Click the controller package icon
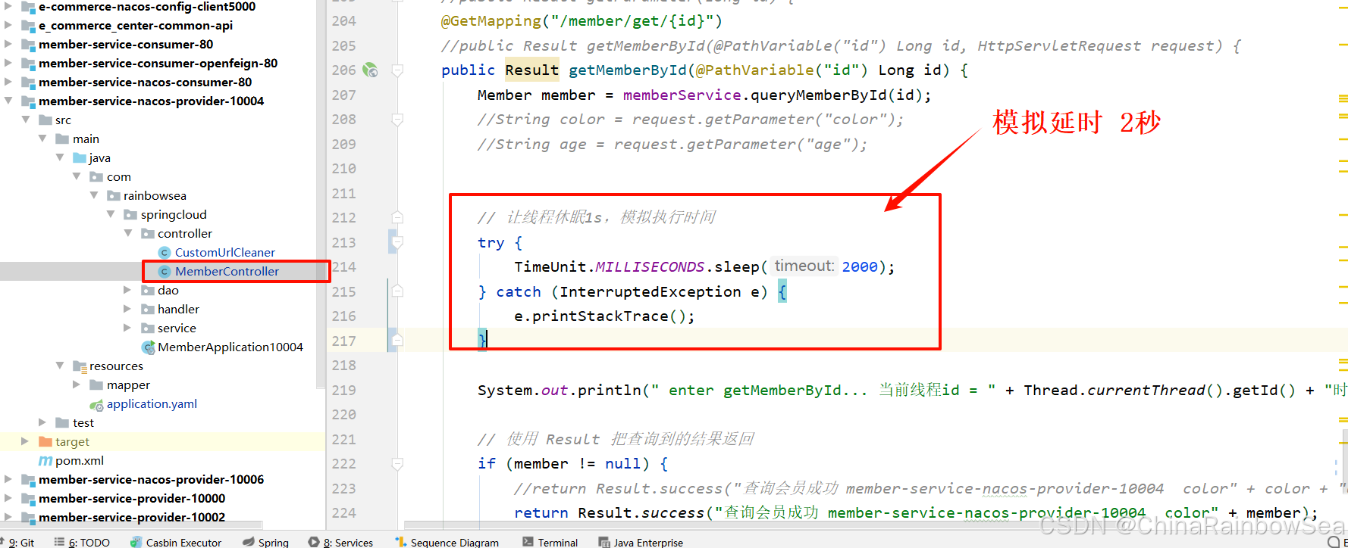 [148, 233]
